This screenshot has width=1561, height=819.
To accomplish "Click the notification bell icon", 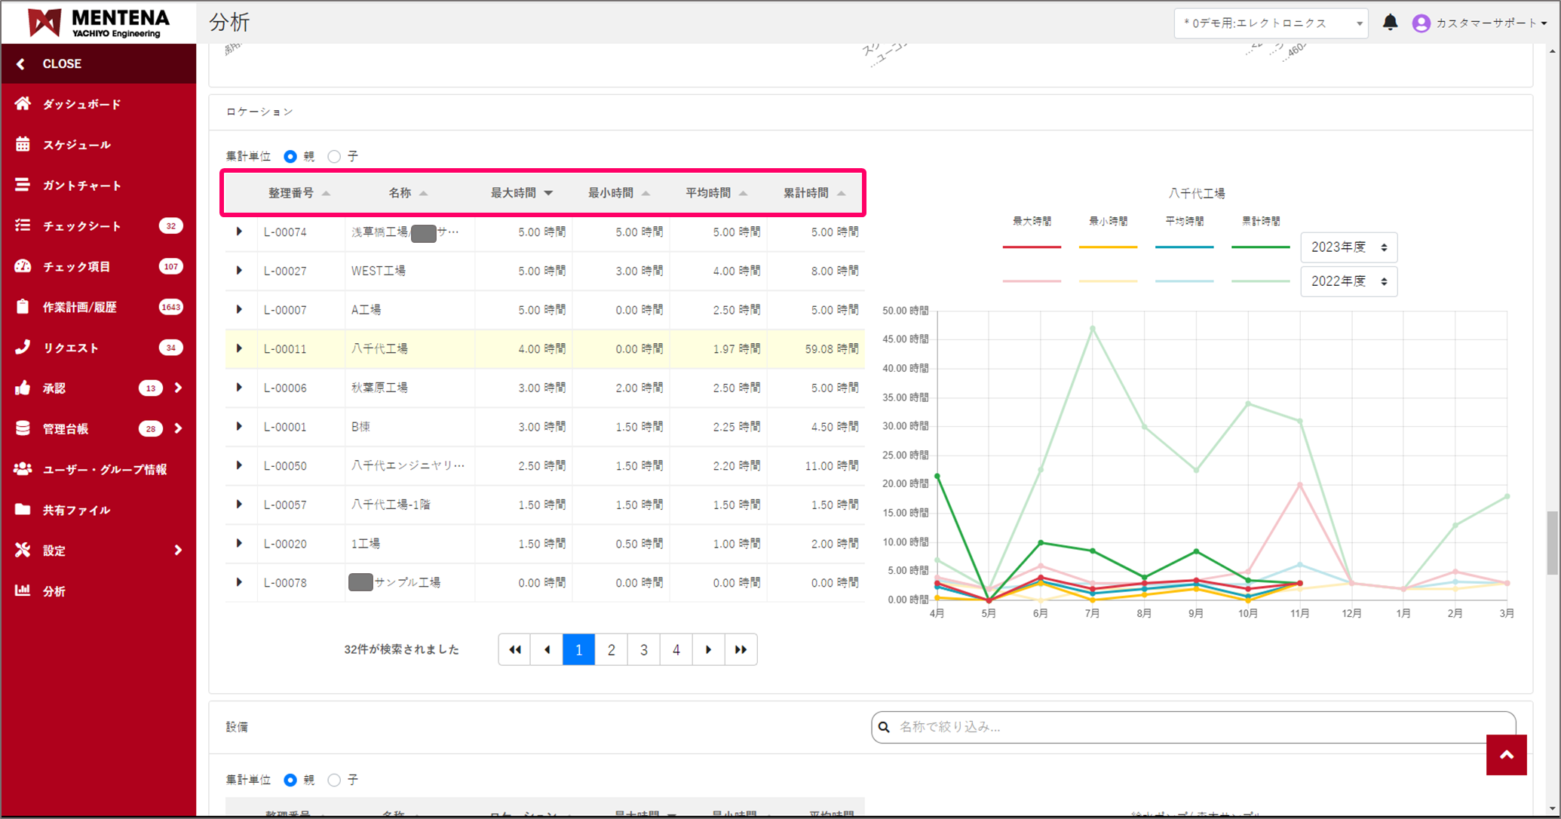I will [1390, 23].
